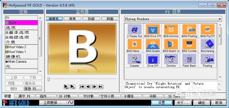The image size is (229, 108).
Task: Switch monitor to 摄像机 view
Action: point(54,19)
